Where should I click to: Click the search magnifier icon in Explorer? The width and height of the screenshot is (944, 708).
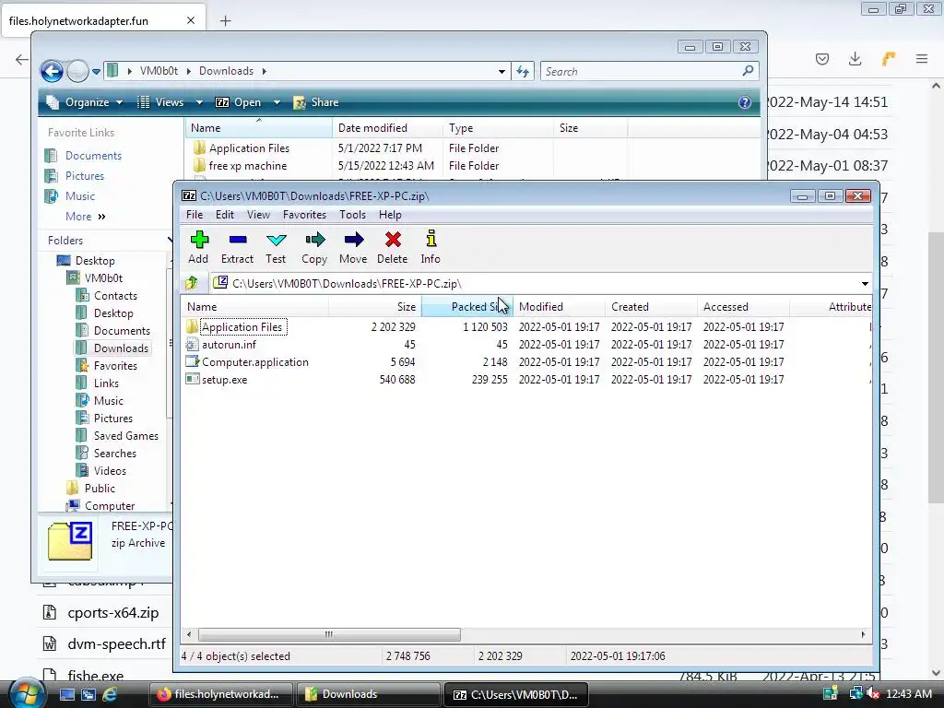coord(748,71)
